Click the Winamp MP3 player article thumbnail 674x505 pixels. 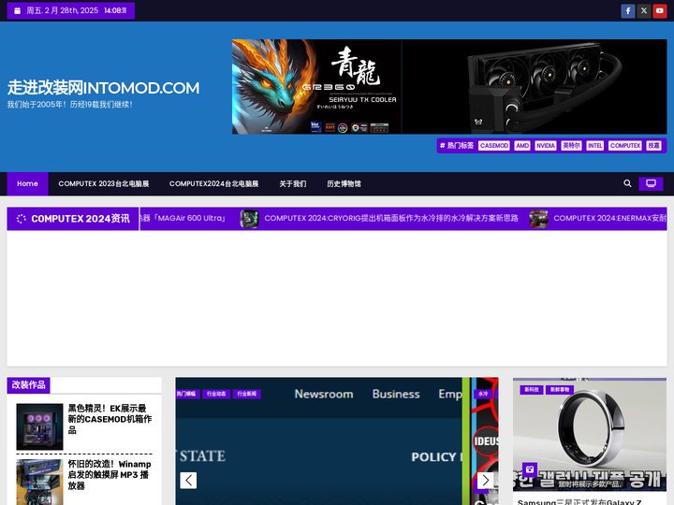click(39, 483)
